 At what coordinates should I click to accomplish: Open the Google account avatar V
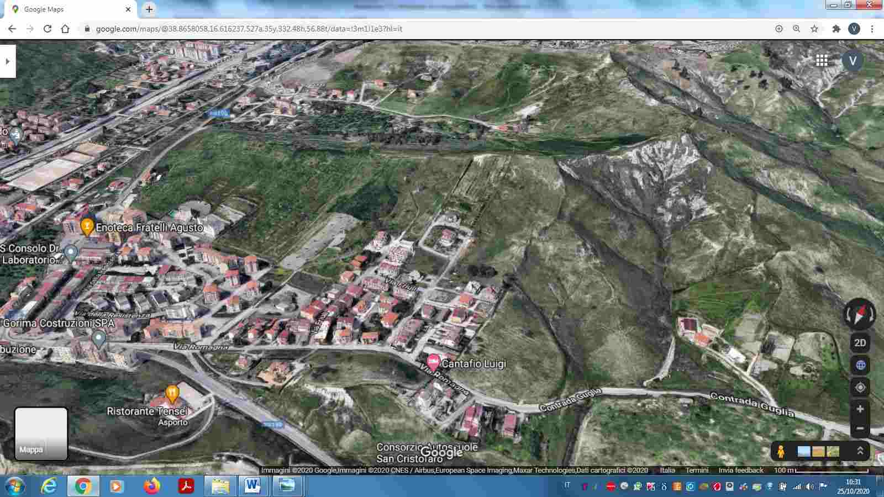pos(853,61)
